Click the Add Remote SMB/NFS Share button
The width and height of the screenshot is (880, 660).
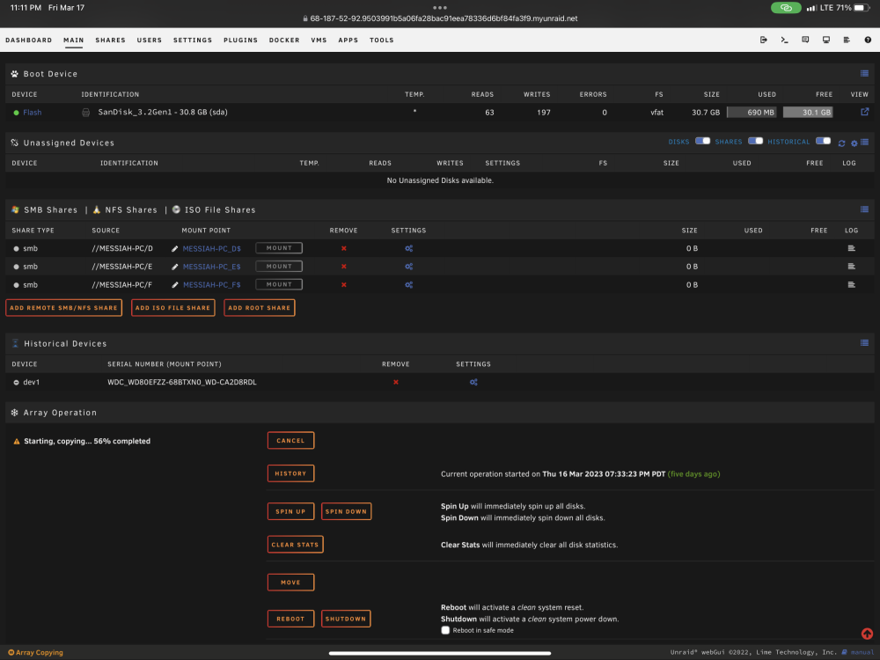click(x=64, y=307)
